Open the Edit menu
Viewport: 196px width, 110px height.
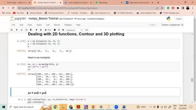[21, 25]
